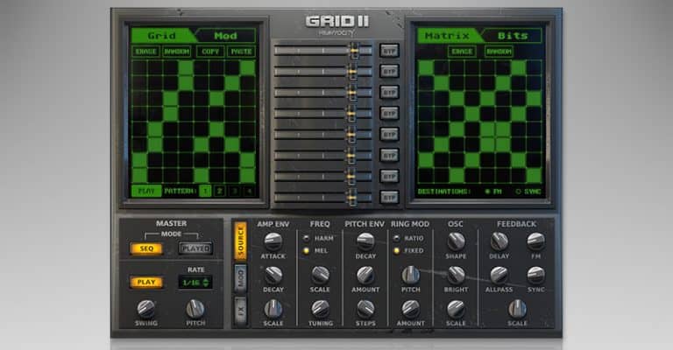Click the Amp Env SCALE knob

coord(273,309)
